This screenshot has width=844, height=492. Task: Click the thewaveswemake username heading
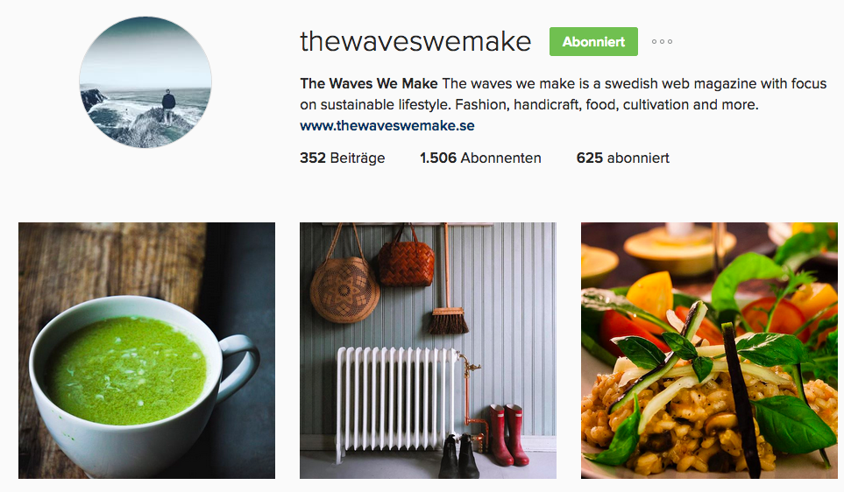pos(415,41)
